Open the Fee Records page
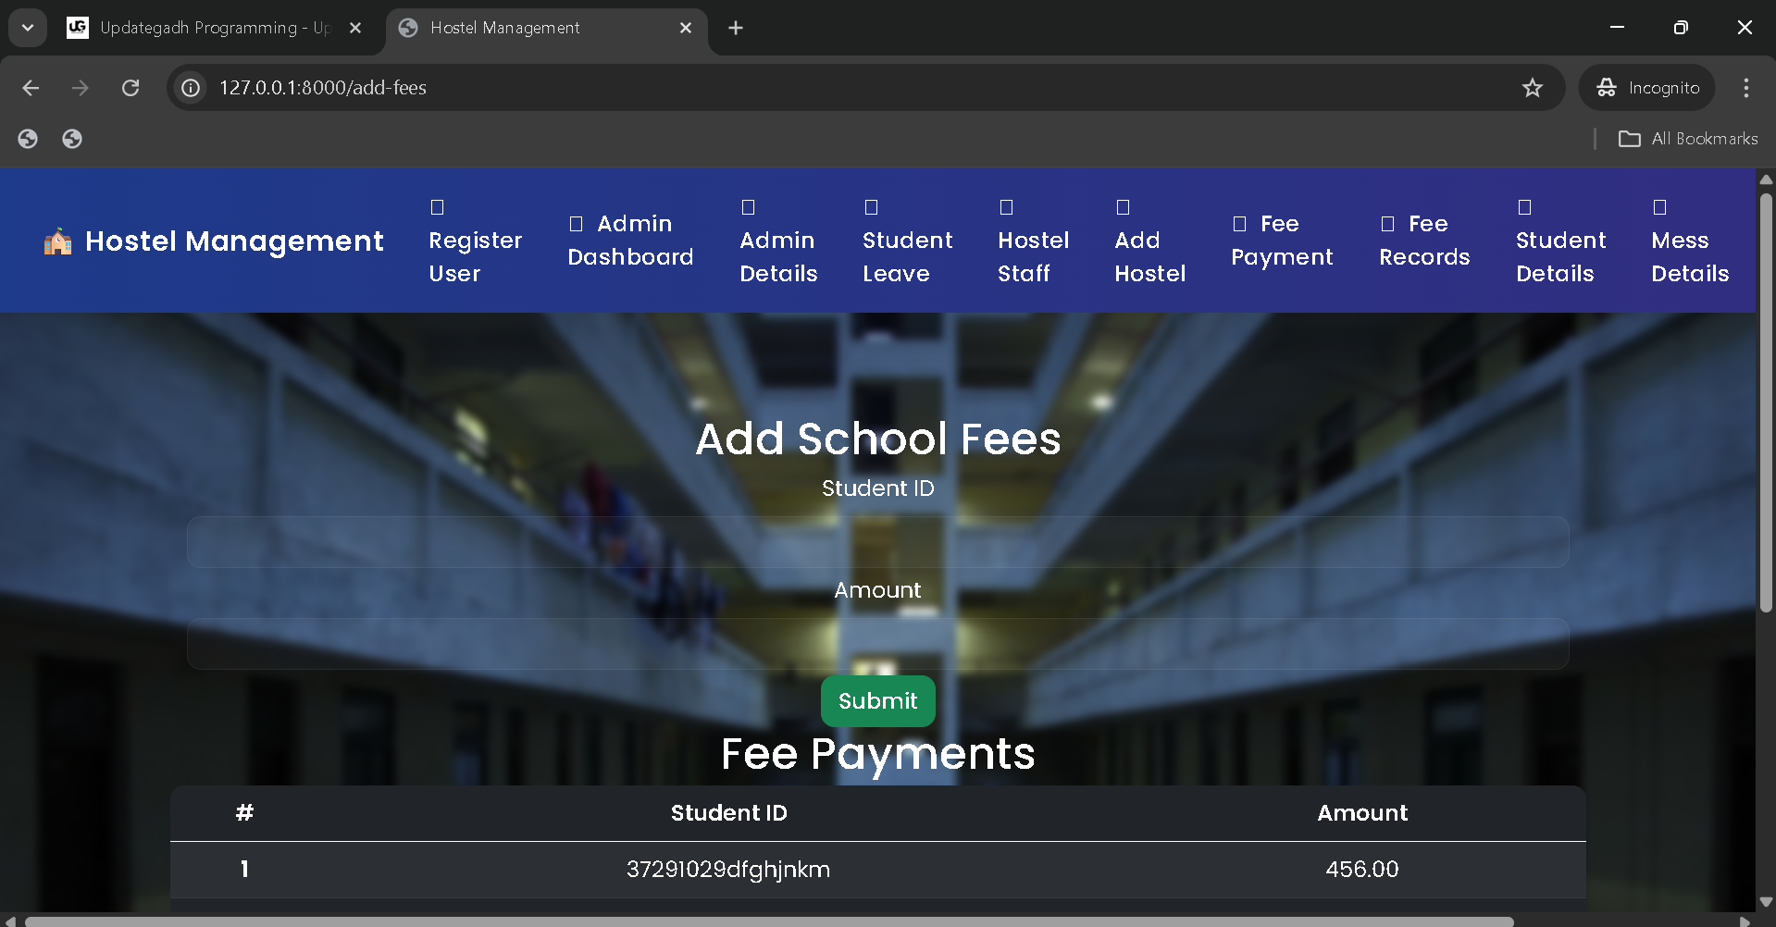Image resolution: width=1776 pixels, height=927 pixels. (1424, 241)
